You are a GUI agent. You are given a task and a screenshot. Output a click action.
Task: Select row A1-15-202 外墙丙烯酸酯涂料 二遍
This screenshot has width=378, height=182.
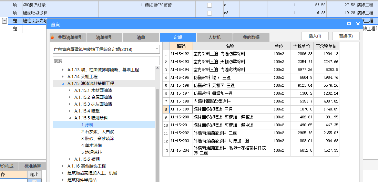point(251,133)
